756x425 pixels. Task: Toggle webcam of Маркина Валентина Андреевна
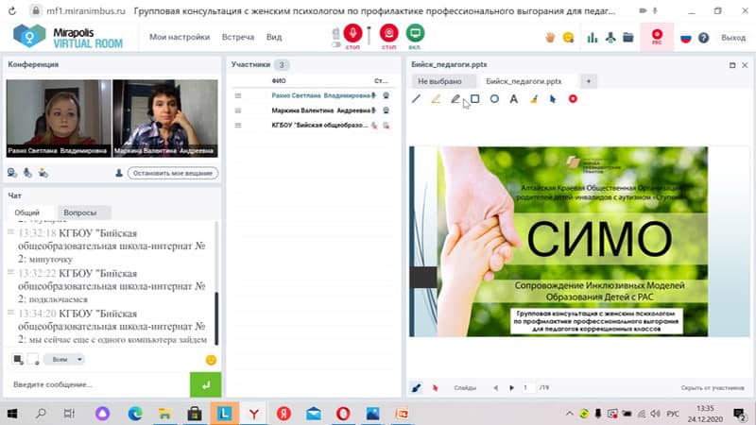[x=387, y=110]
